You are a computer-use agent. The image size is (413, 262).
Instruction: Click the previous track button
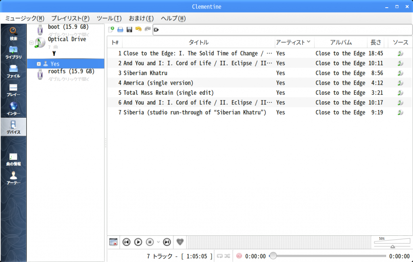[x=126, y=242]
